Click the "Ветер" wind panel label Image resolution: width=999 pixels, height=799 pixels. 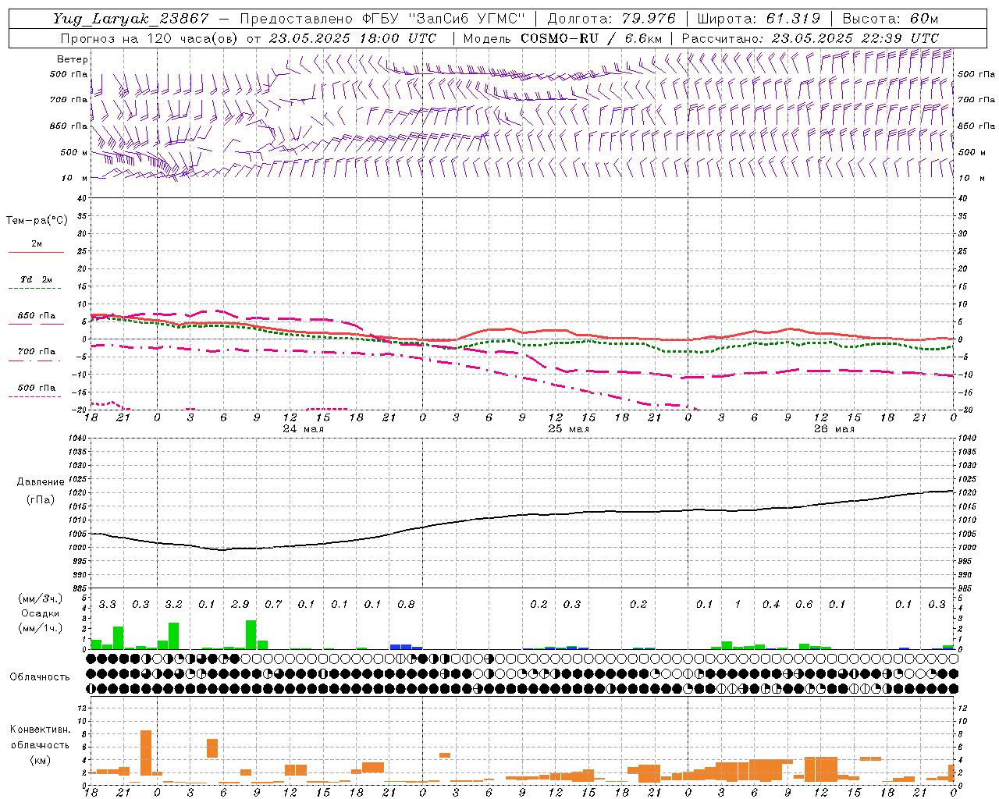tap(72, 59)
